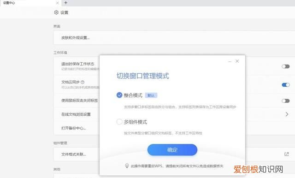Click the 工作环境 section heading
The image size is (295, 178).
coord(60,53)
